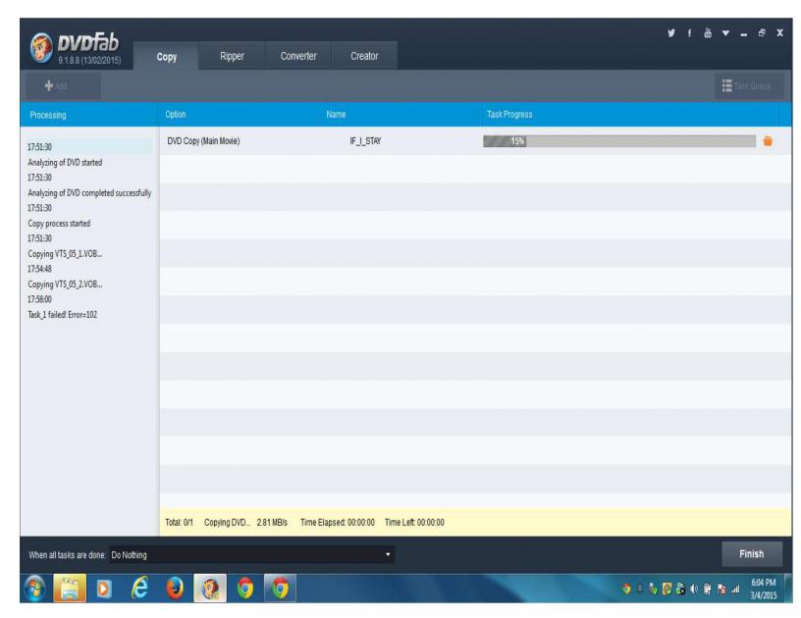This screenshot has width=801, height=618.
Task: Click the Processing column header
Action: pos(48,115)
